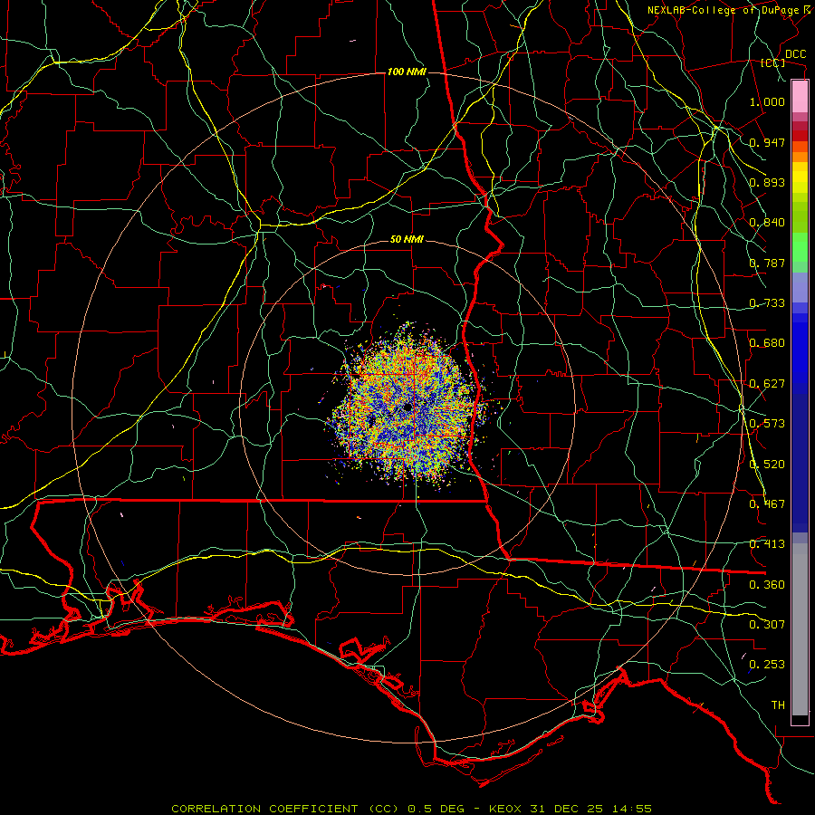Click the 0.627 scale value

tap(767, 384)
